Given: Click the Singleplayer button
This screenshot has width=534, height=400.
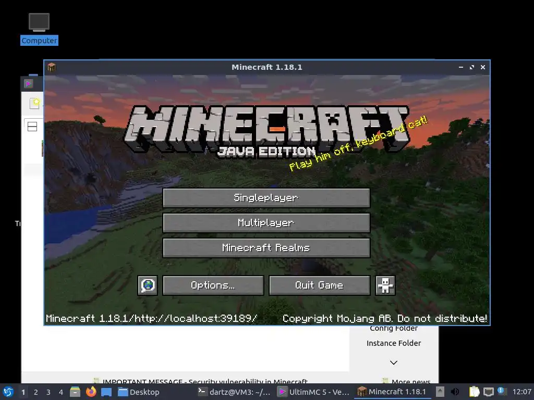Looking at the screenshot, I should (266, 197).
